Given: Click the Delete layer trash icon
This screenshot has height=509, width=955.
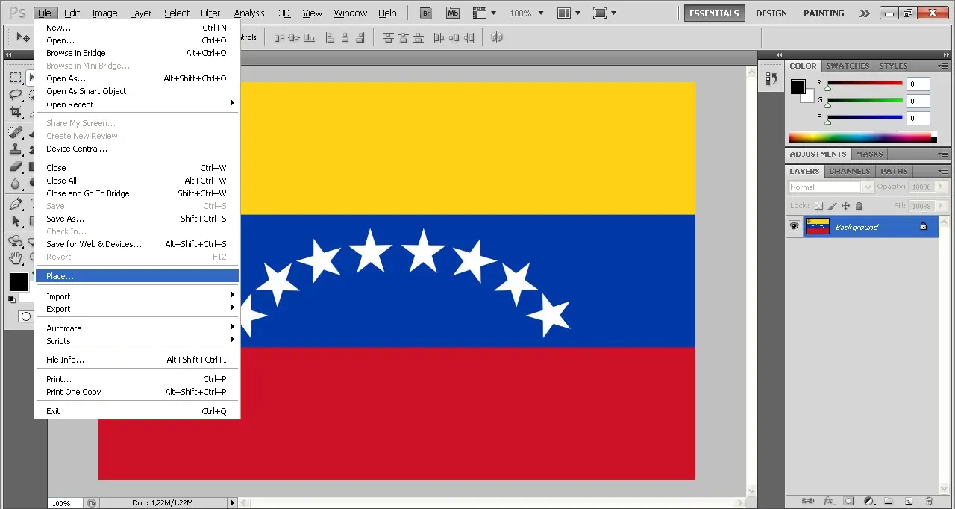Looking at the screenshot, I should pos(929,501).
